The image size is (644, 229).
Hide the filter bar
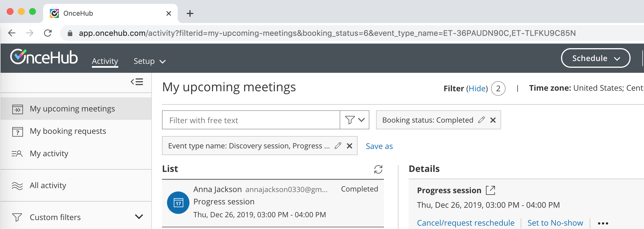point(477,88)
